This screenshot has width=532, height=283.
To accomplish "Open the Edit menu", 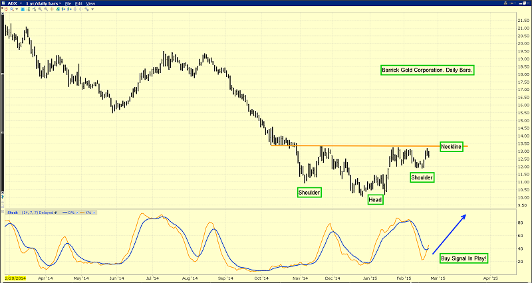I will point(79,3).
